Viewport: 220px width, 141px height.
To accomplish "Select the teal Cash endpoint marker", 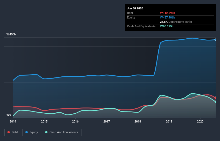I will tap(215, 102).
